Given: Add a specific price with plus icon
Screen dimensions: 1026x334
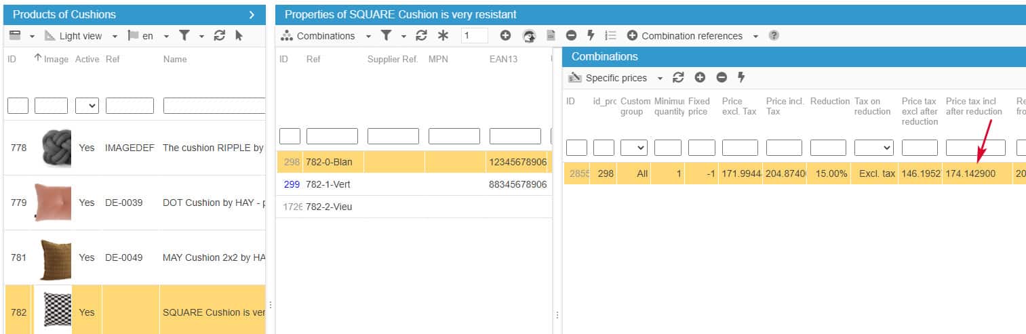Looking at the screenshot, I should 700,78.
